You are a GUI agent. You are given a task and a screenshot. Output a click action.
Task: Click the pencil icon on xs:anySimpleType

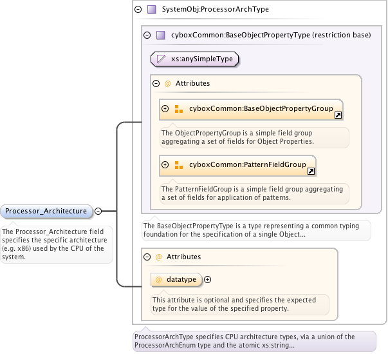[x=162, y=59]
